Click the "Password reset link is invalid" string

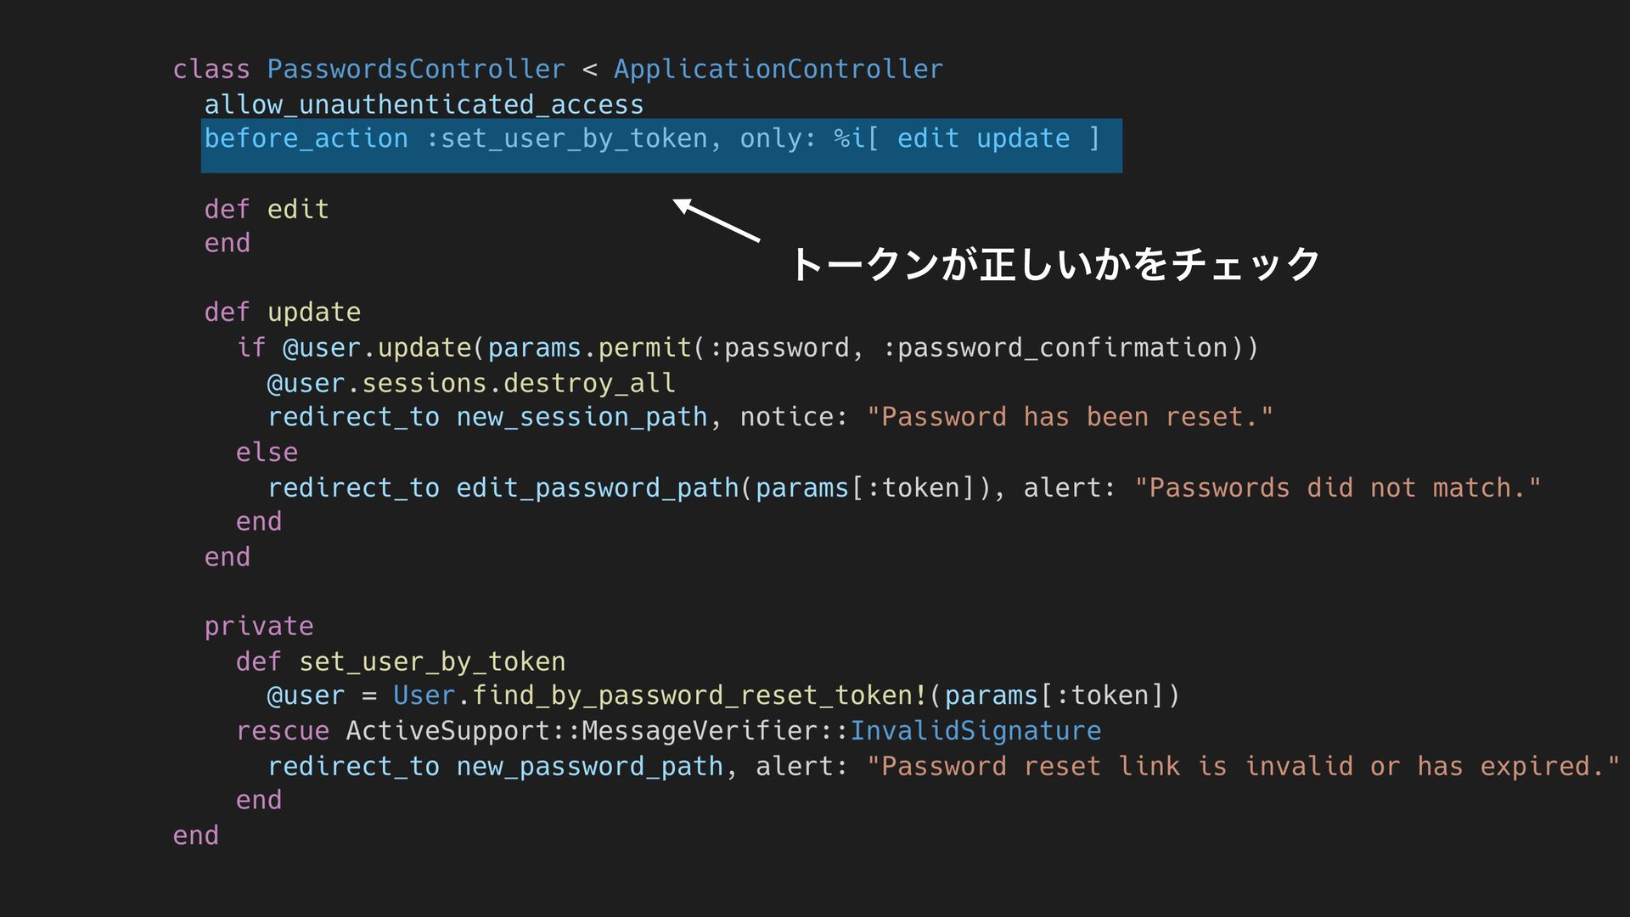click(1243, 766)
